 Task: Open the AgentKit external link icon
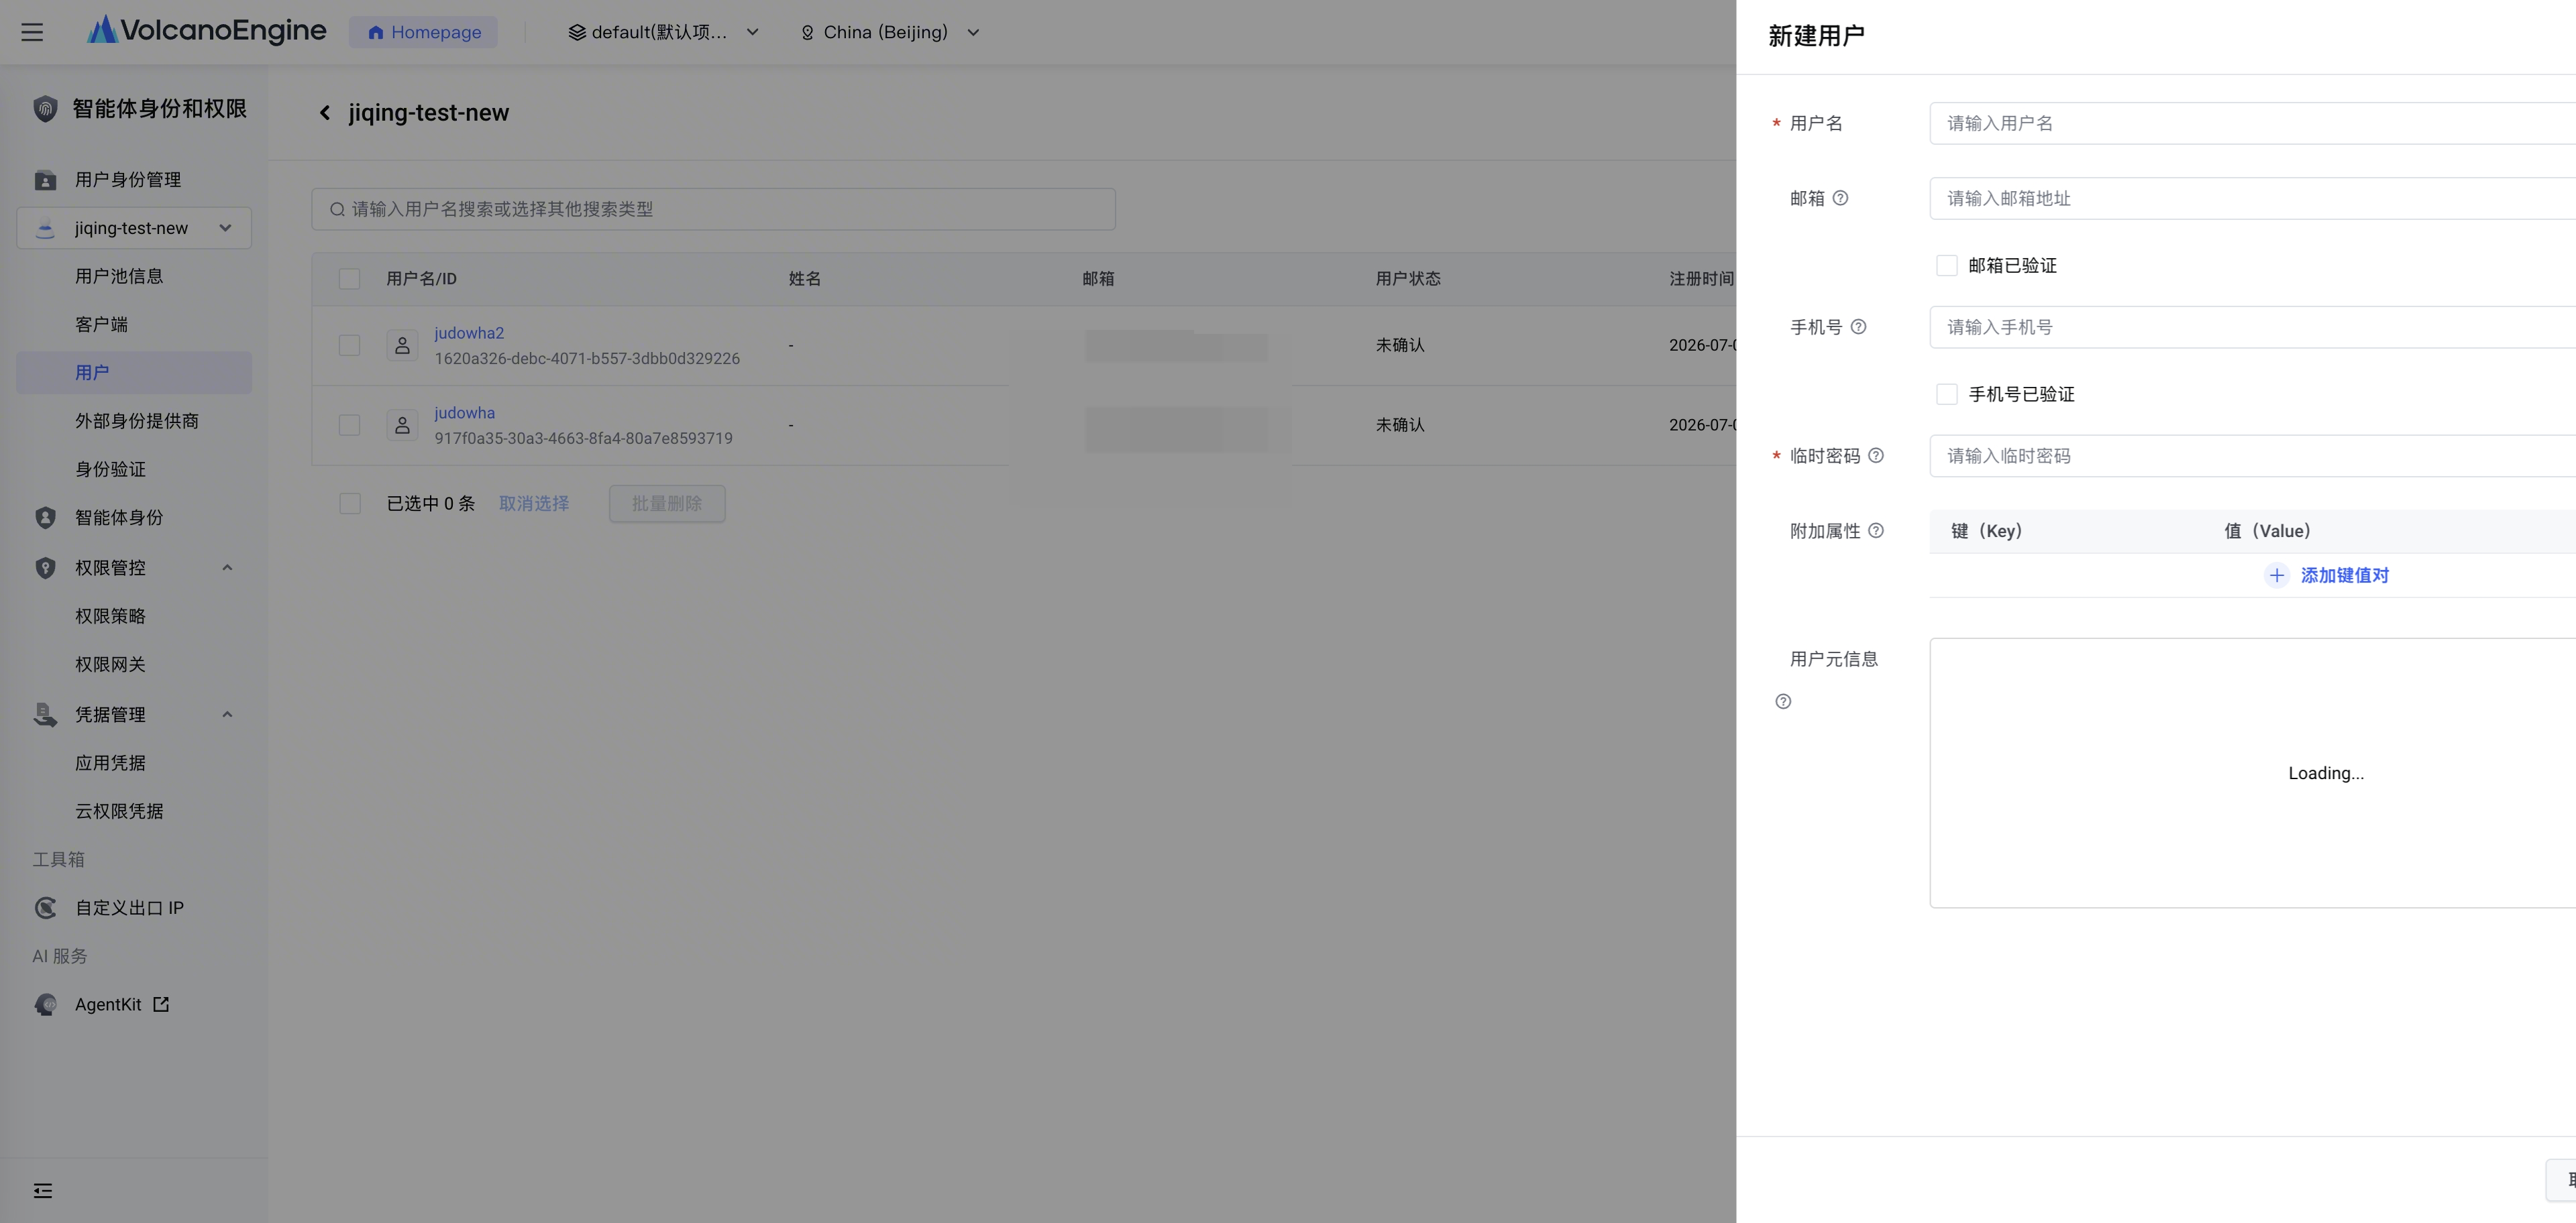161,1004
